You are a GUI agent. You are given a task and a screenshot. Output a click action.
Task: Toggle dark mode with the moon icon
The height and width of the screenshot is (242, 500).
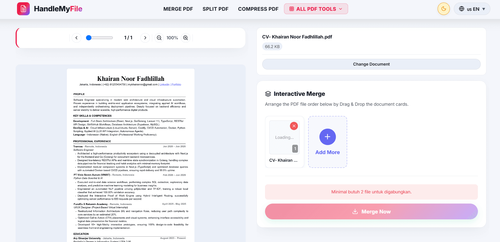coord(444,9)
